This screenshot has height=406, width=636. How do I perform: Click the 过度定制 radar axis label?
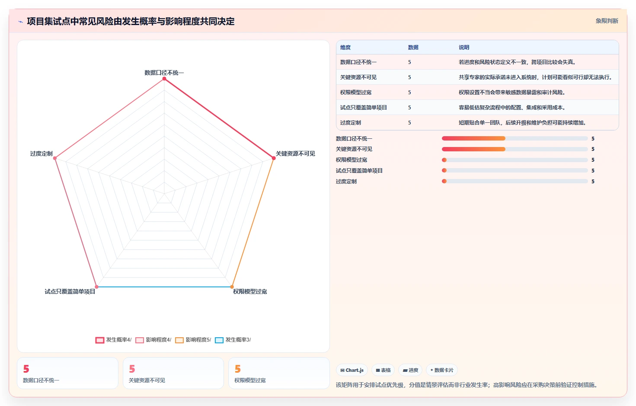[42, 153]
